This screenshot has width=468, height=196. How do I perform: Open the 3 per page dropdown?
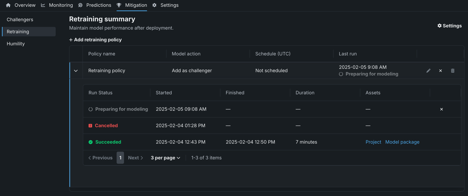(x=165, y=158)
